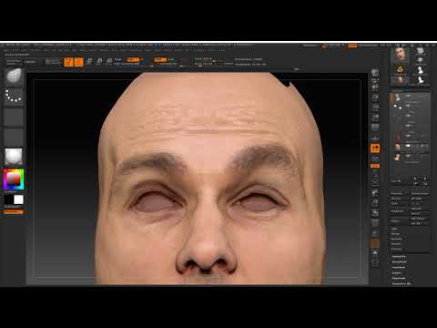Image resolution: width=437 pixels, height=328 pixels.
Task: Click the Scale view icon on right shelf
Action: [375, 202]
